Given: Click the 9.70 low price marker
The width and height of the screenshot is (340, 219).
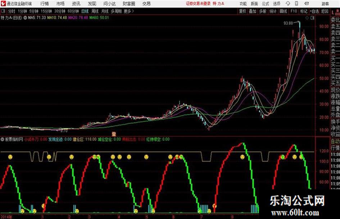Looking at the screenshot, I should pyautogui.click(x=64, y=131).
